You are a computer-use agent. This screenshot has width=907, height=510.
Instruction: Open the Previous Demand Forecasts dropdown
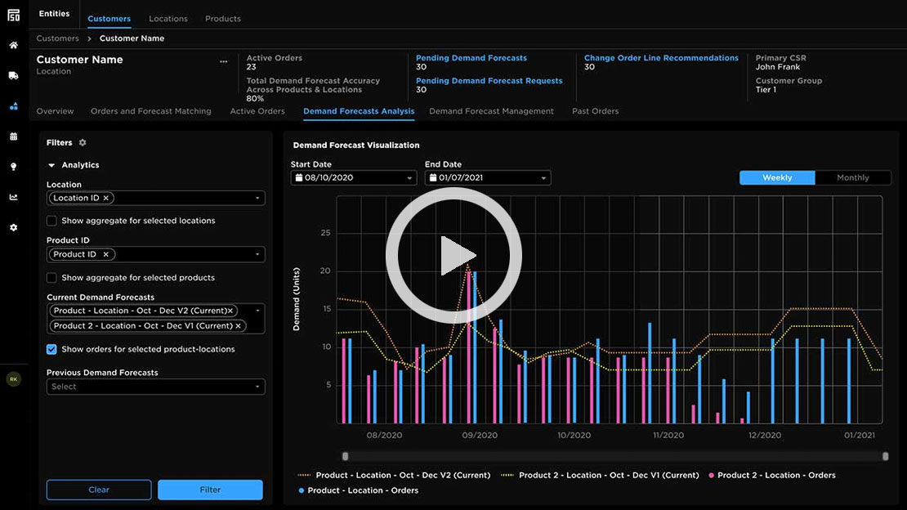point(155,387)
